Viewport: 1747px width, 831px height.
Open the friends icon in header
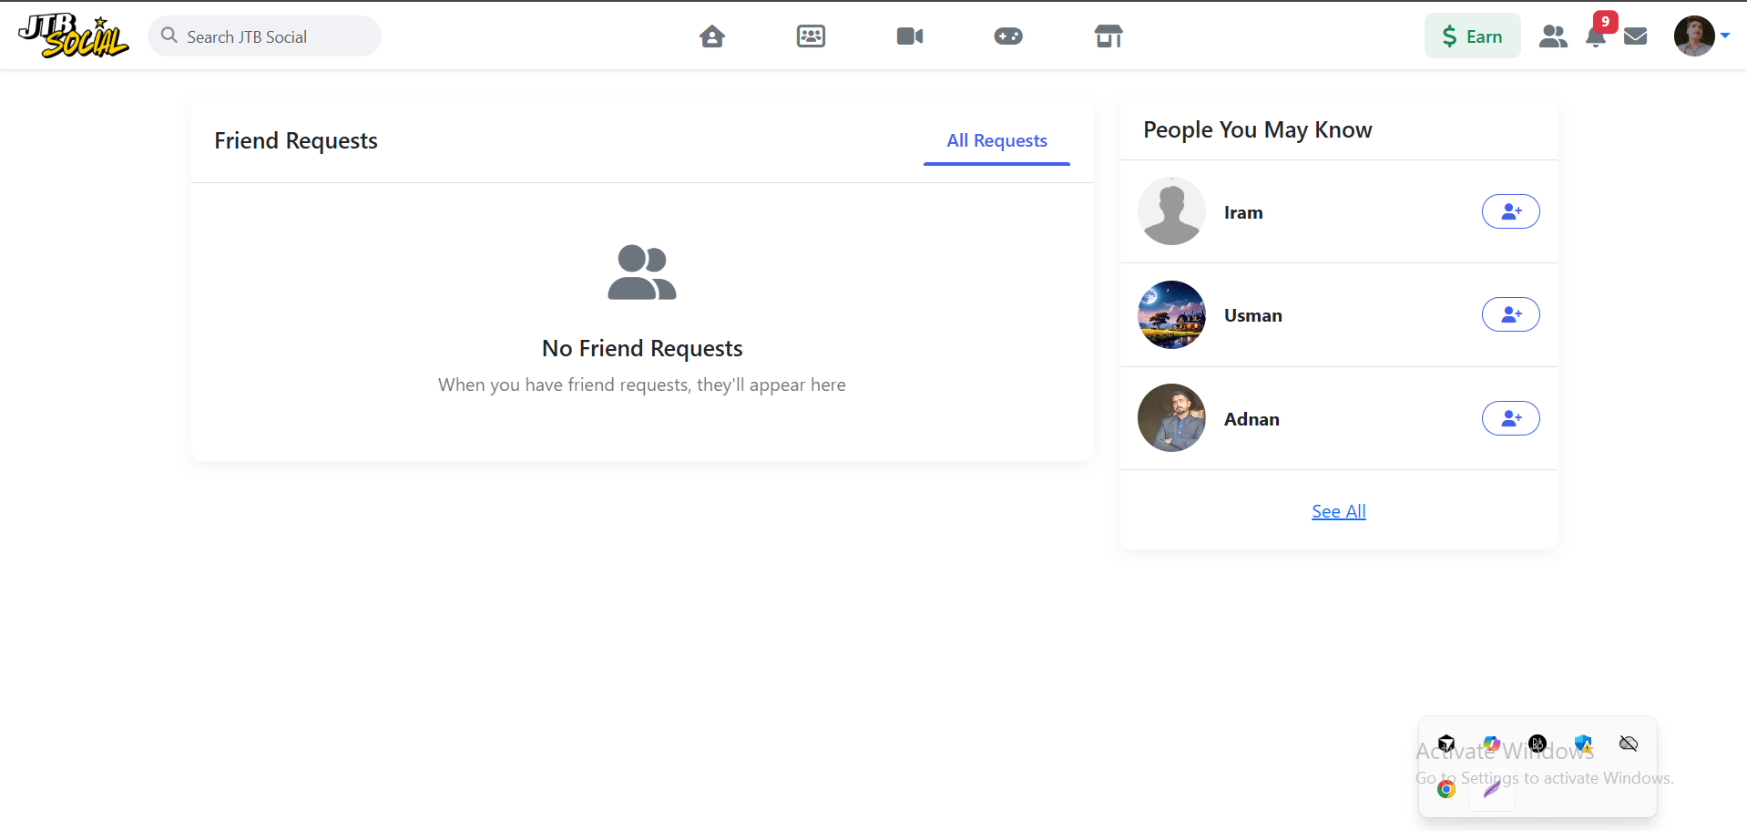pos(1552,36)
